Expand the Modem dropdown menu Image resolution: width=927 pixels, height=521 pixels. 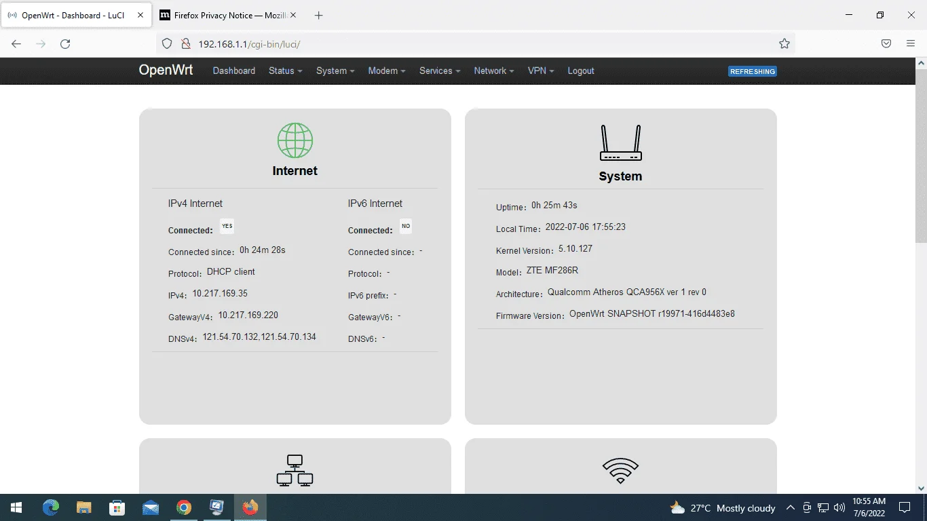point(387,71)
